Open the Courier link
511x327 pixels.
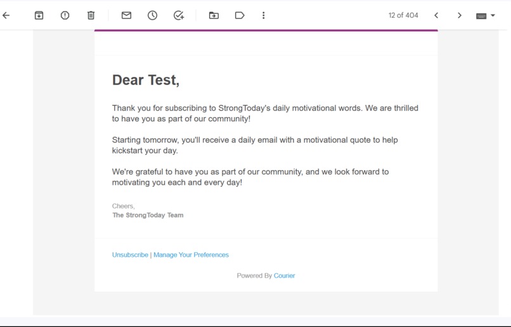284,276
